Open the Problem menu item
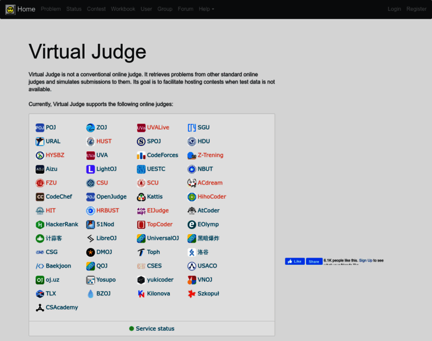 click(x=51, y=9)
